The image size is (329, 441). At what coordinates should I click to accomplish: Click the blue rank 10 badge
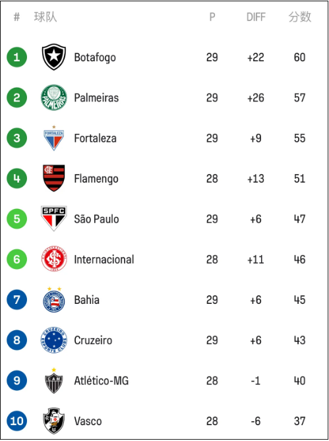tap(17, 421)
